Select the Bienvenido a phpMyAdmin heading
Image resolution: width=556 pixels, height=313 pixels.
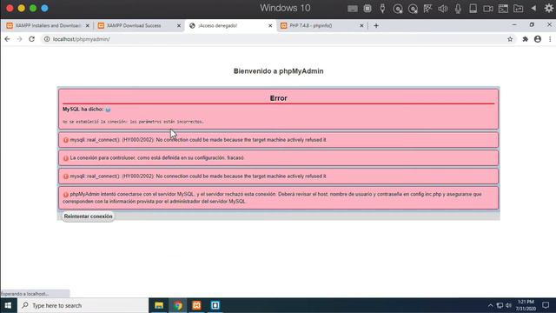tap(278, 71)
